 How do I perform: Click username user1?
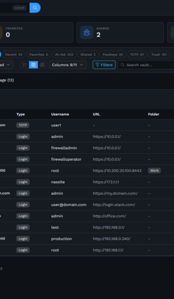tap(56, 125)
